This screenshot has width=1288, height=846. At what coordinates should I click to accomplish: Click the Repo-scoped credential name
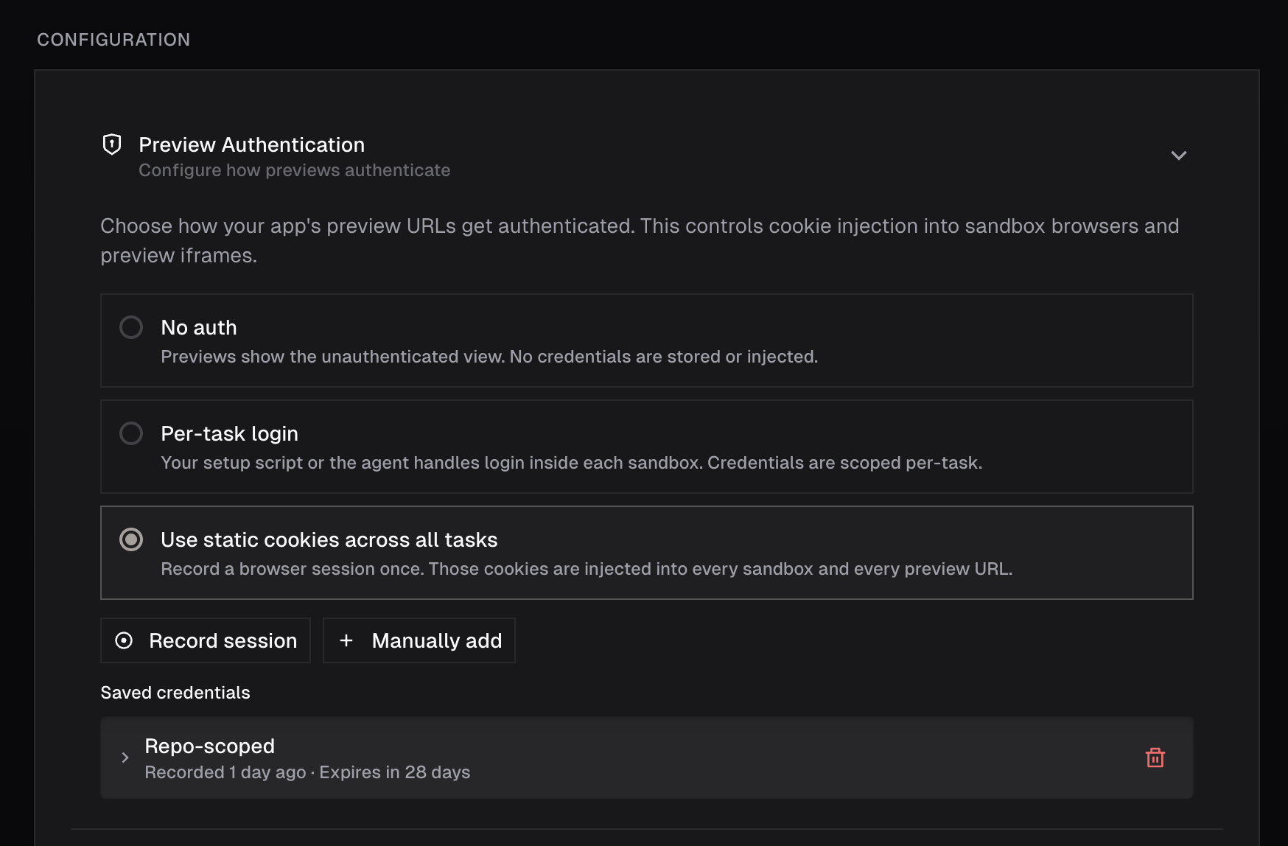209,746
